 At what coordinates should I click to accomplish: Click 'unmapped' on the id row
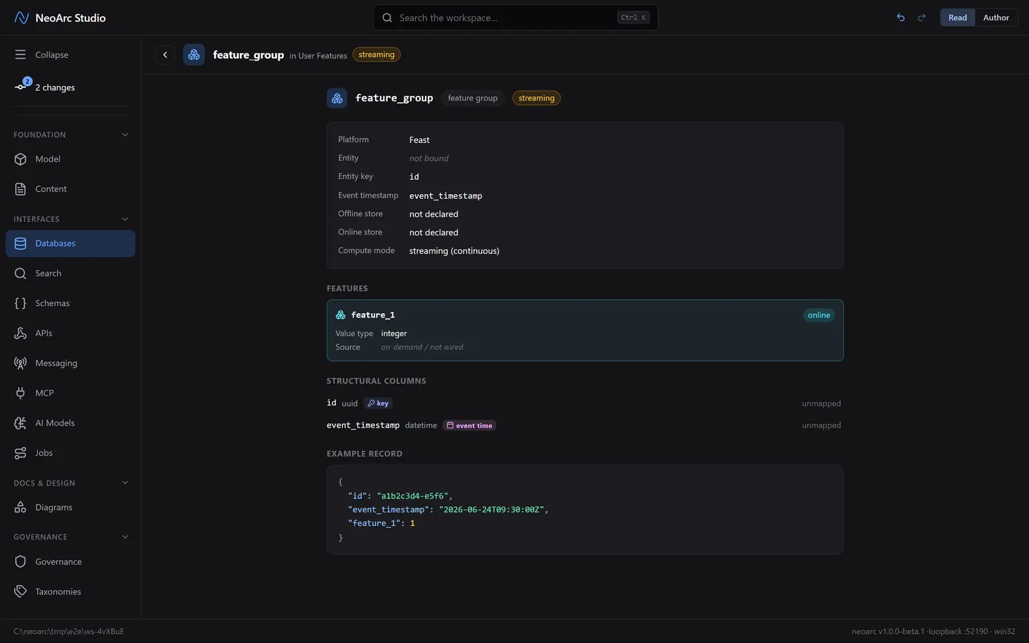(x=821, y=403)
